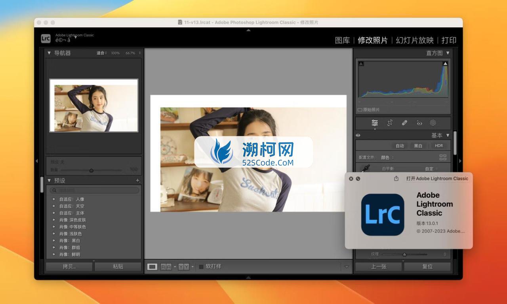Close the Quick Look preview popup
This screenshot has height=304, width=507.
[x=351, y=179]
